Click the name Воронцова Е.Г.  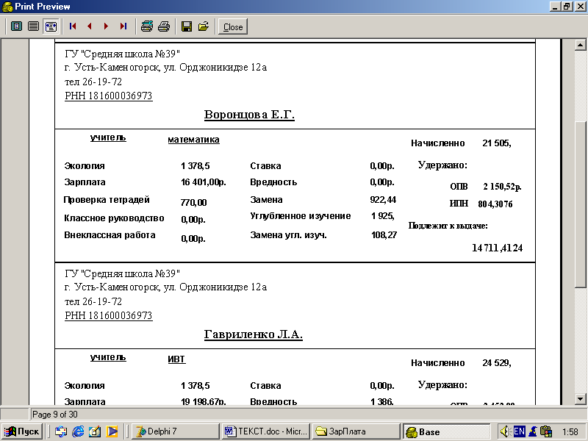pyautogui.click(x=249, y=115)
